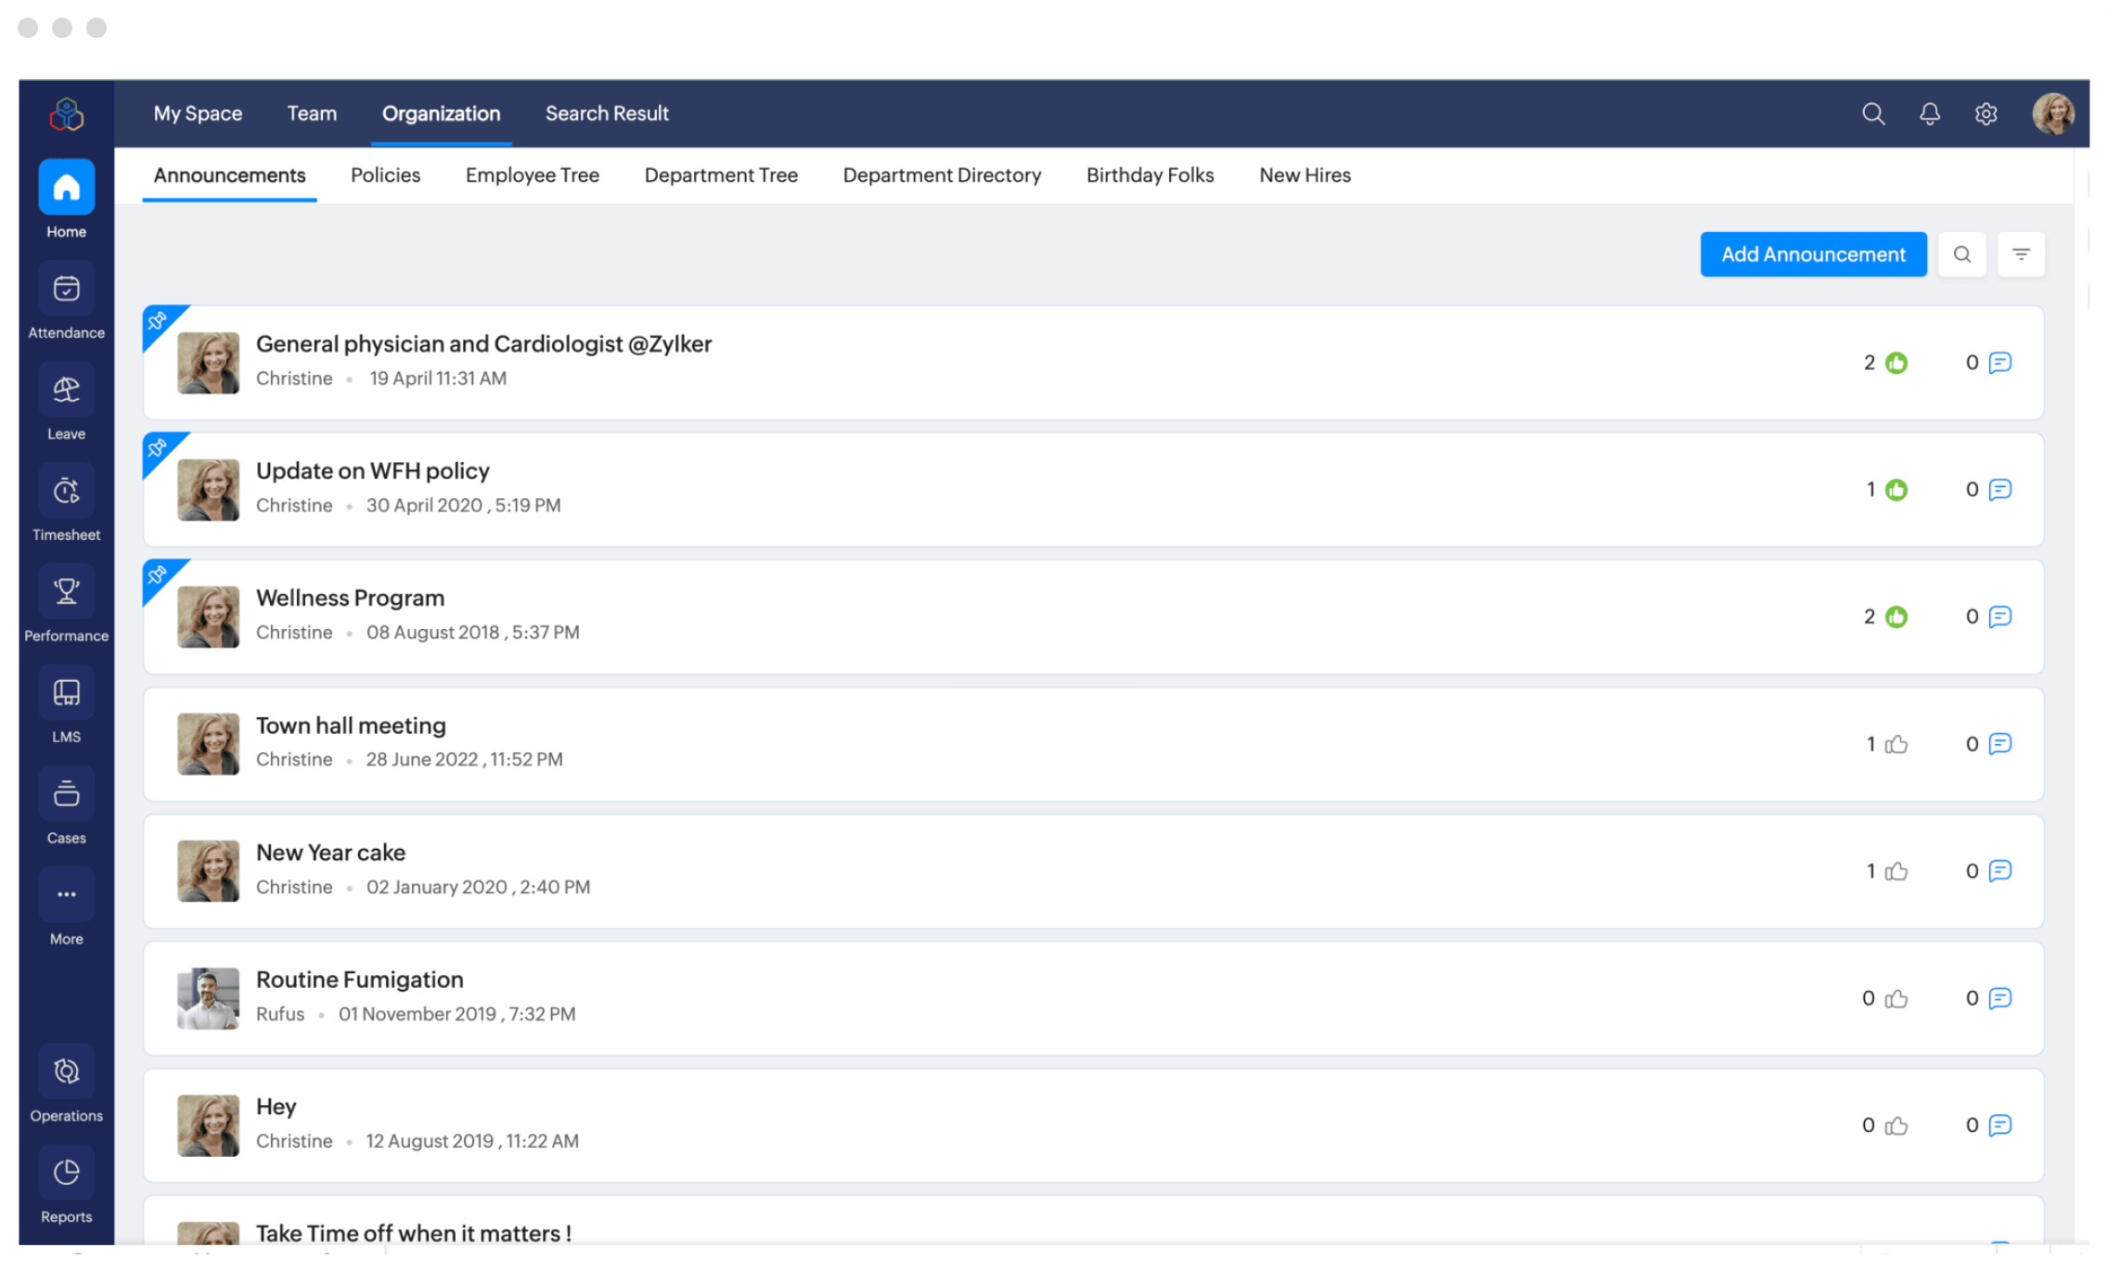
Task: Open the user profile avatar menu
Action: point(2053,114)
